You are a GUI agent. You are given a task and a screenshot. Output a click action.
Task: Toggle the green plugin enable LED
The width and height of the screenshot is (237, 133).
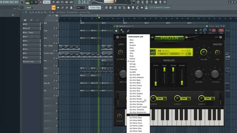click(196, 30)
